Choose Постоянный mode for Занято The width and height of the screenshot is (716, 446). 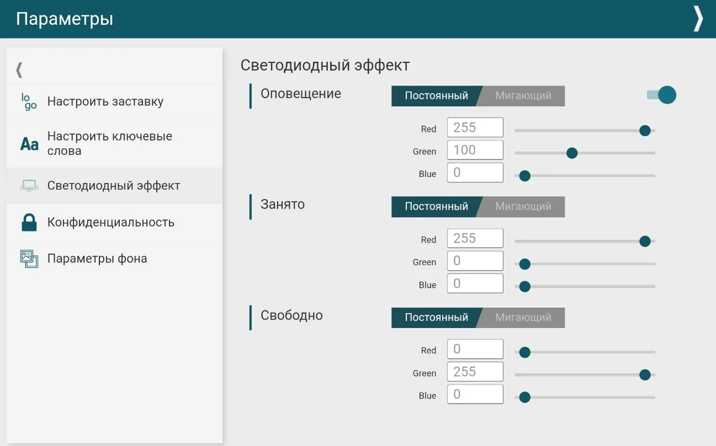(x=436, y=207)
